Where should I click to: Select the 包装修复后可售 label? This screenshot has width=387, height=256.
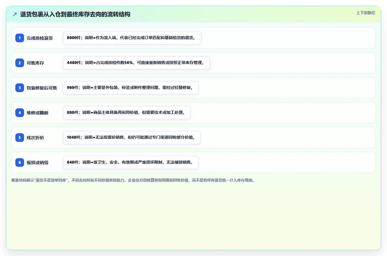(42, 88)
